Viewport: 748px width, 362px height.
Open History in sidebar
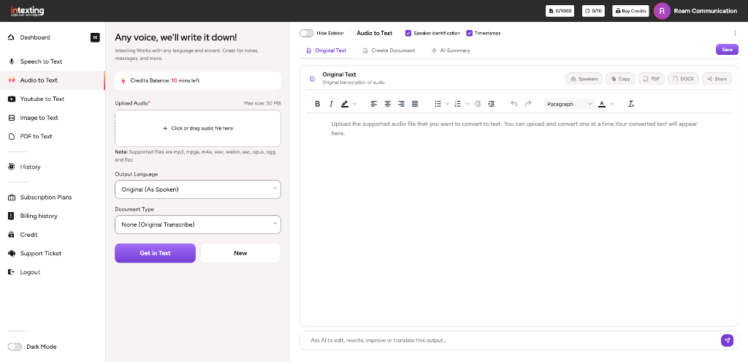[30, 167]
